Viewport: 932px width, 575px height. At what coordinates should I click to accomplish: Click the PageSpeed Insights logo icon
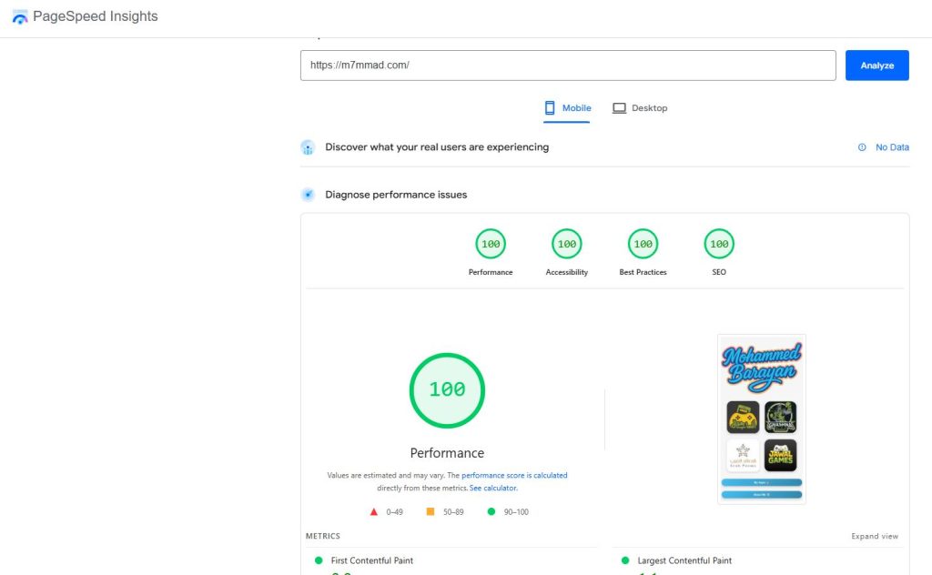click(19, 15)
